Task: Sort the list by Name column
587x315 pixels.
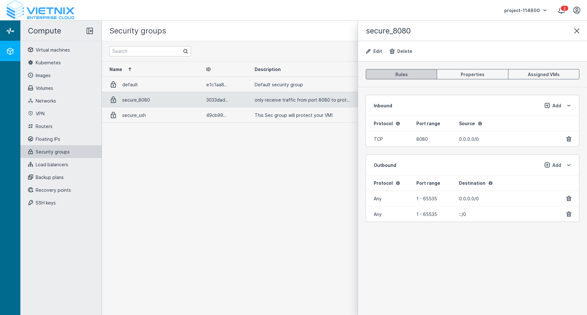Action: tap(116, 69)
